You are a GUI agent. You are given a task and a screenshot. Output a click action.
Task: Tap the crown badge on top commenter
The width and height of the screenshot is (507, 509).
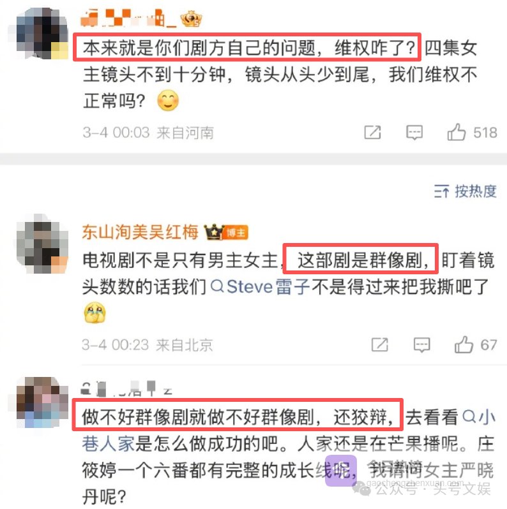coord(191,19)
